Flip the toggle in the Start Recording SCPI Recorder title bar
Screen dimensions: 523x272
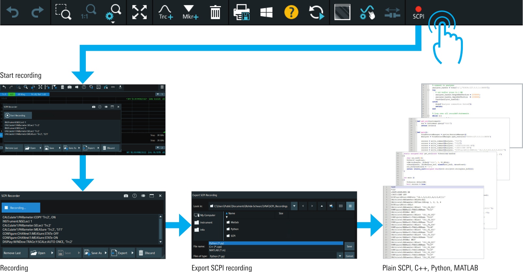pyautogui.click(x=106, y=107)
